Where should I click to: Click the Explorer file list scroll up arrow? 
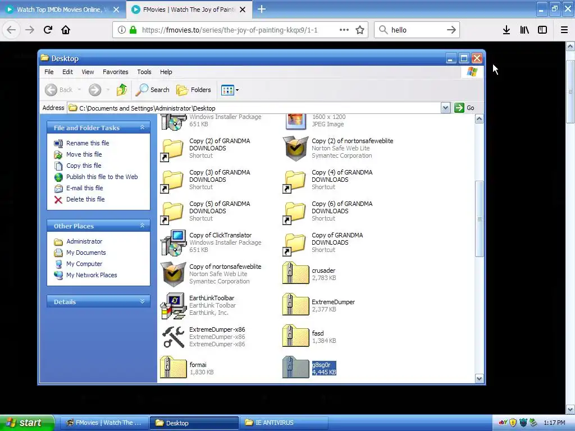click(479, 119)
